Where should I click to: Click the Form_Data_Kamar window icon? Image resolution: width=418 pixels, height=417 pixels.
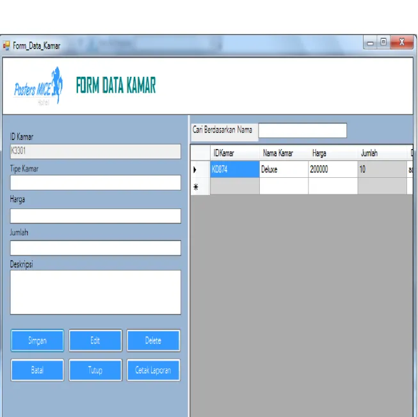point(6,45)
